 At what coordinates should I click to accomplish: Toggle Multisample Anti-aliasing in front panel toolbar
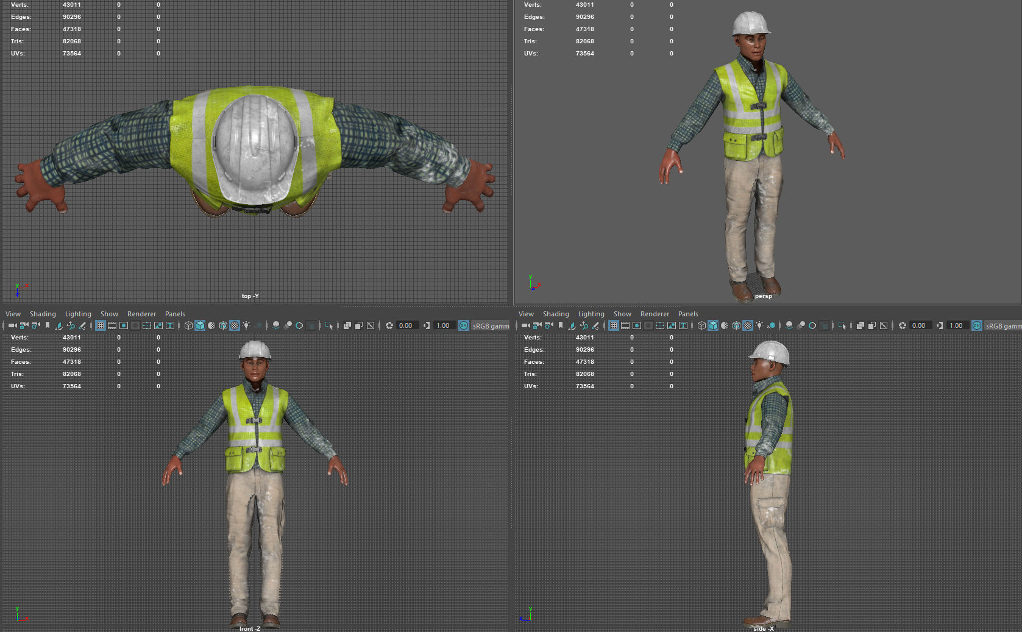pos(299,325)
